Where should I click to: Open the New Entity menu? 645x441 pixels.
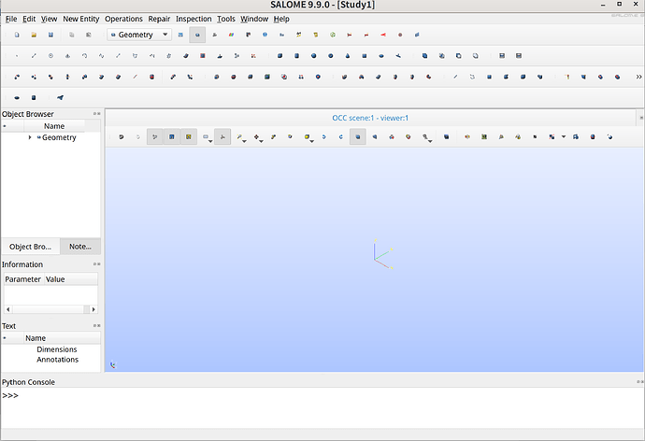(81, 19)
